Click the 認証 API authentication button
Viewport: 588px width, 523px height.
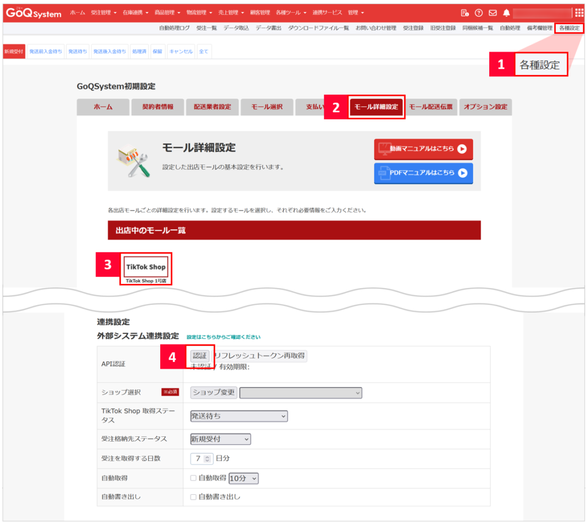(200, 356)
